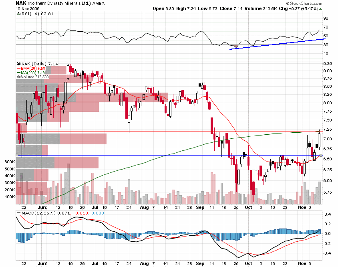Click the left end handle of blue horizontal line
This screenshot has width=338, height=267.
(17, 155)
